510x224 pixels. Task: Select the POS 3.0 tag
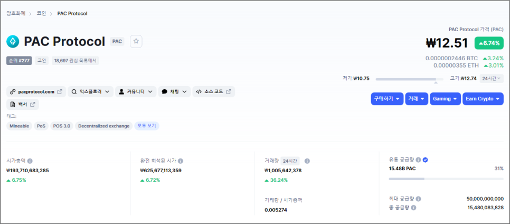(62, 126)
